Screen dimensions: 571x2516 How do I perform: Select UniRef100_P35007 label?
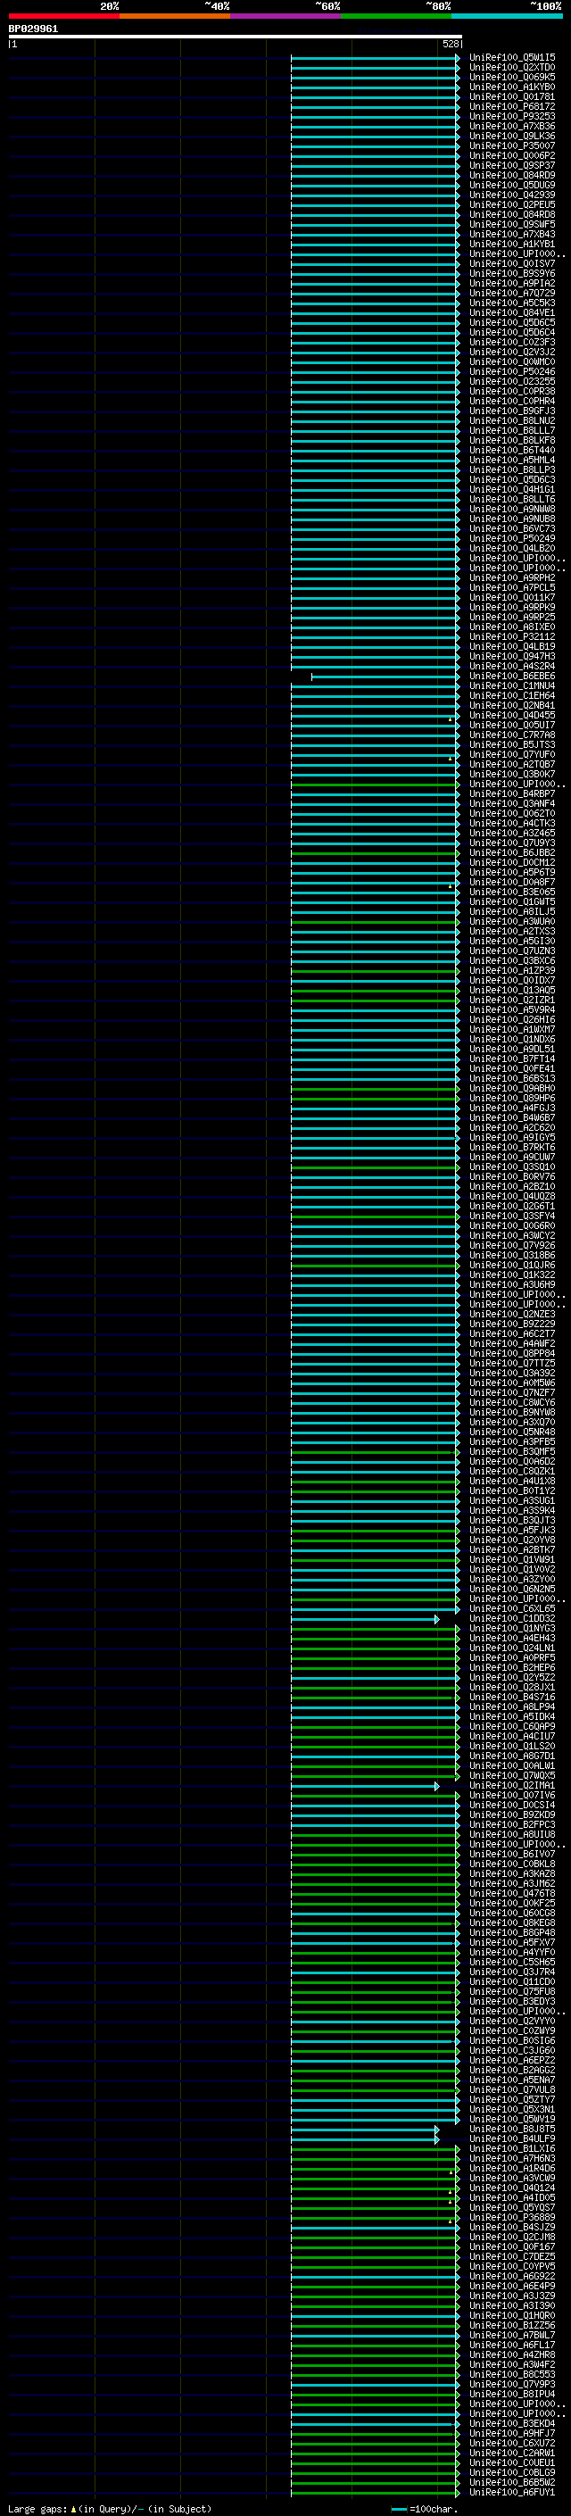tap(512, 145)
